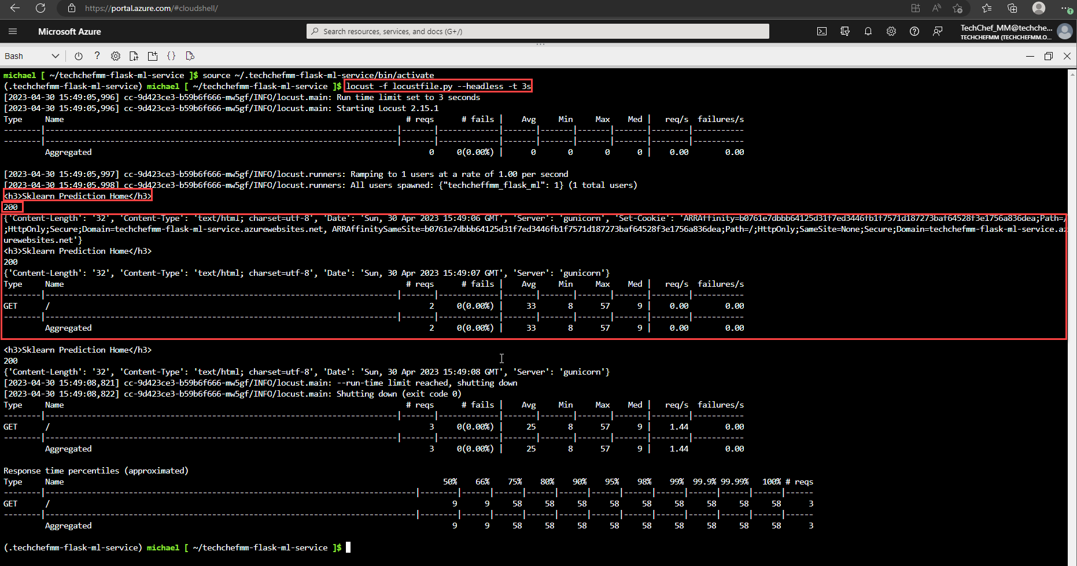The height and width of the screenshot is (566, 1077).
Task: Open the Azure portal settings gear
Action: [x=891, y=31]
